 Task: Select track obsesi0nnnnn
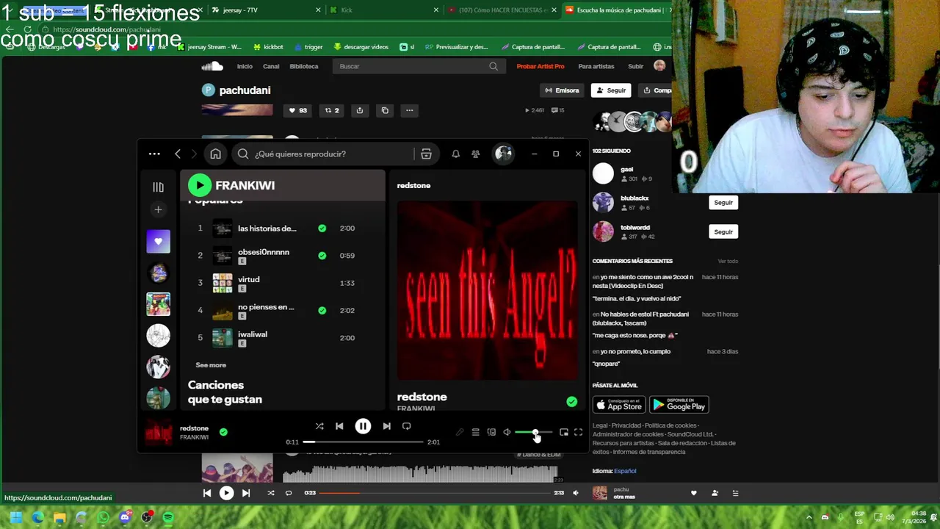pos(264,252)
